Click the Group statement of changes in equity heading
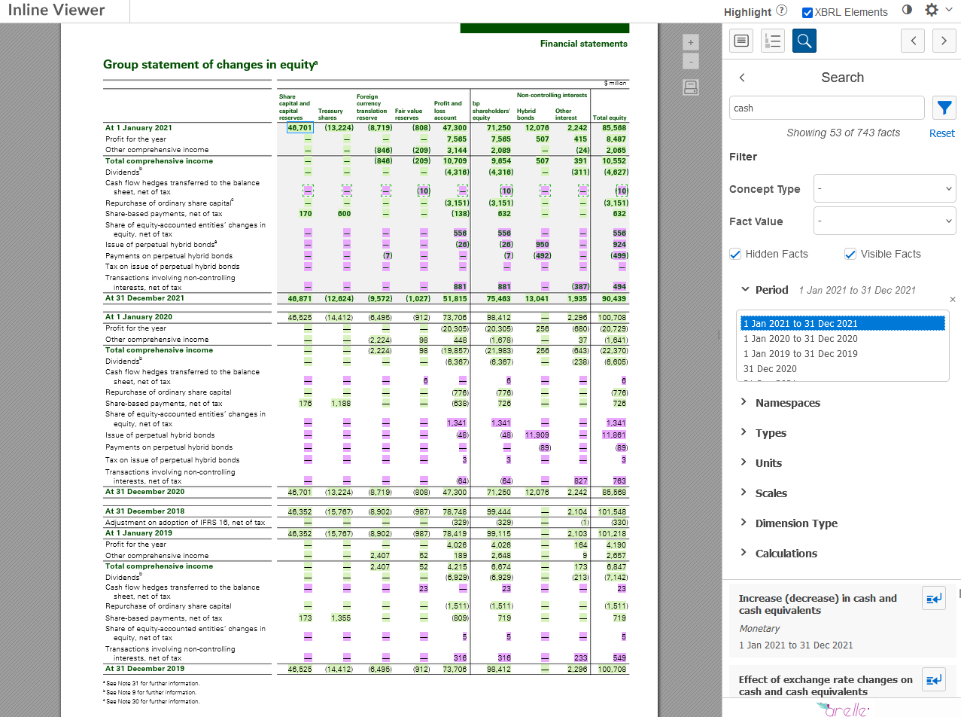Image resolution: width=961 pixels, height=717 pixels. (x=210, y=65)
